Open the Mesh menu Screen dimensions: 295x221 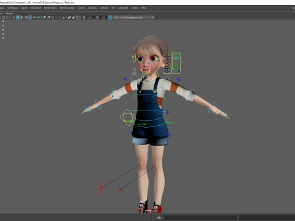tap(24, 8)
